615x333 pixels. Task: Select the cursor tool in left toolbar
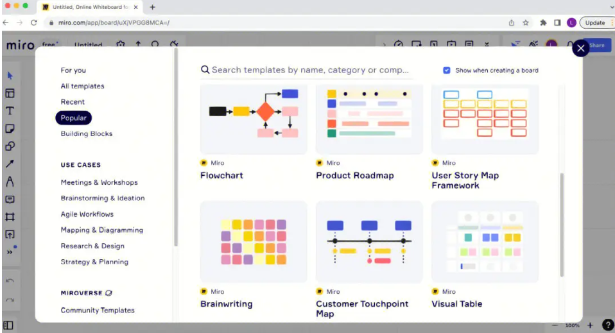click(x=10, y=75)
